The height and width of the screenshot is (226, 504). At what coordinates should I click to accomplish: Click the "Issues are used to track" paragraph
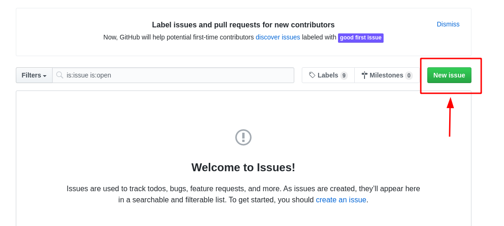click(243, 189)
